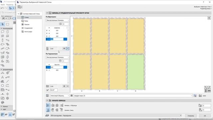213x120 pixels.
Task: Open the favorites dropdown at dialog top-left
Action: pyautogui.click(x=20, y=7)
